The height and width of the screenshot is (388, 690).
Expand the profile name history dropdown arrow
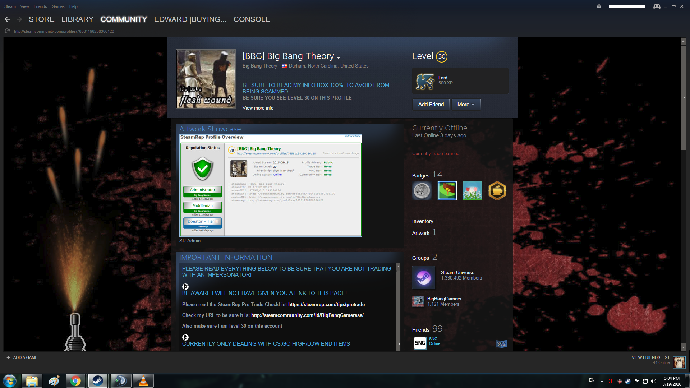click(x=338, y=57)
